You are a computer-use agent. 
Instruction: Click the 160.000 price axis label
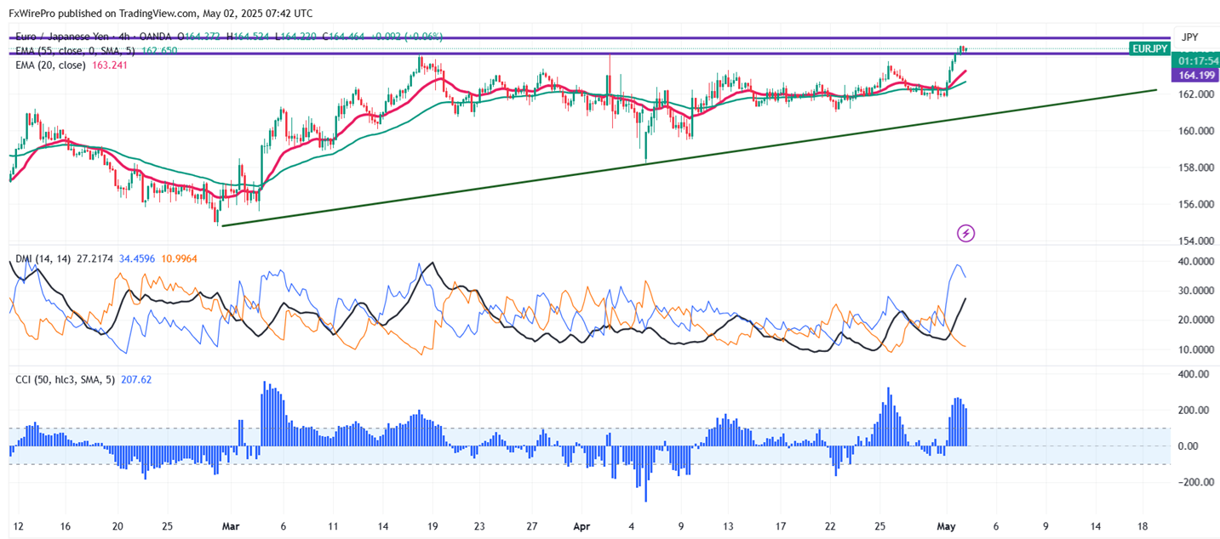(x=1194, y=131)
